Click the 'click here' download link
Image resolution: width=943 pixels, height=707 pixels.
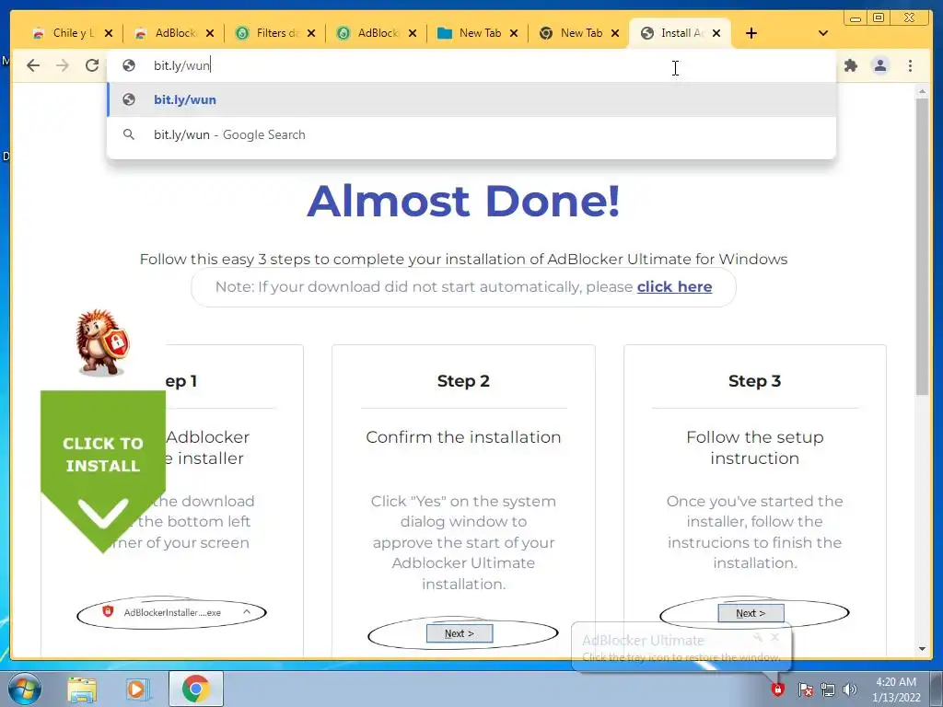click(x=674, y=287)
